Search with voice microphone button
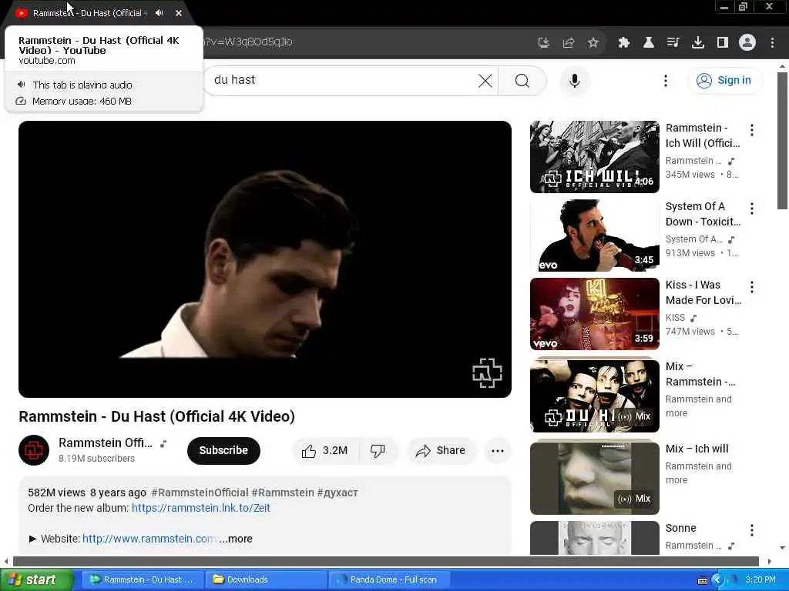Viewport: 789px width, 591px height. tap(575, 80)
